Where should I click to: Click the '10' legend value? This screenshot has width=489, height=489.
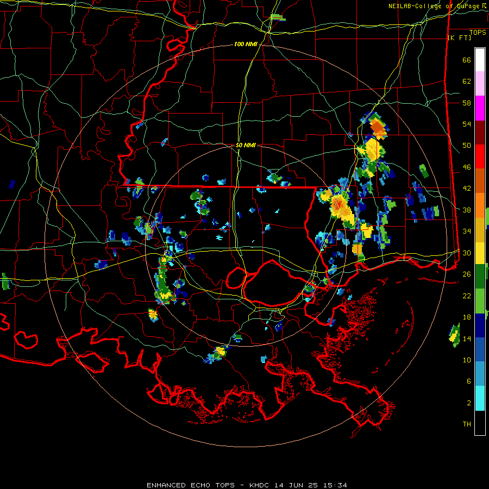tap(467, 360)
